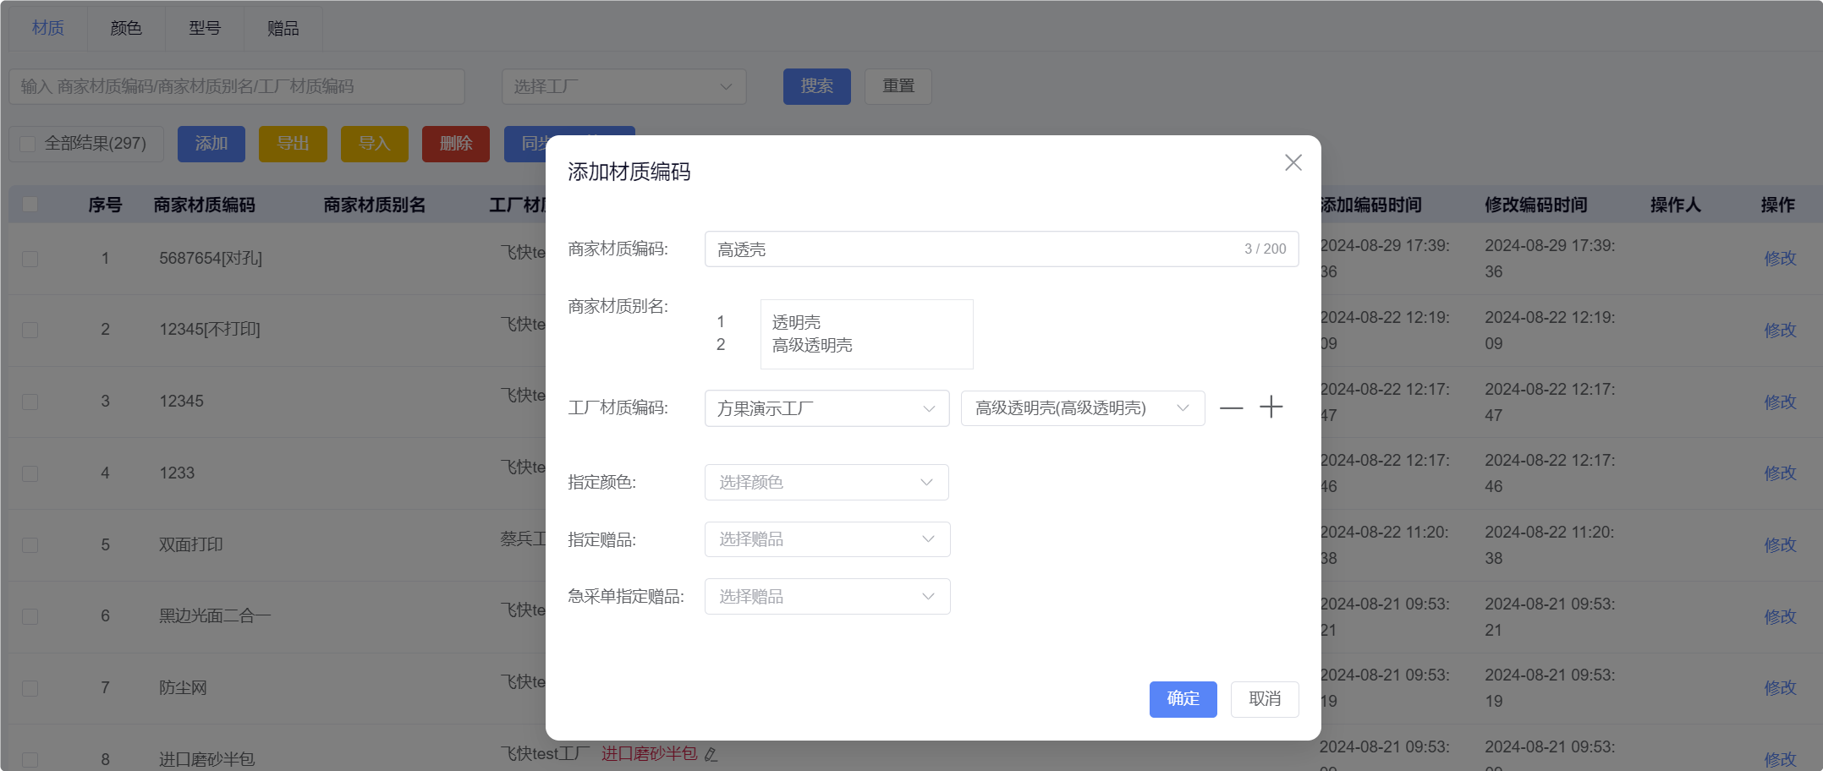This screenshot has width=1823, height=771.
Task: Expand the 急采单指定赠品 dropdown
Action: pyautogui.click(x=826, y=597)
